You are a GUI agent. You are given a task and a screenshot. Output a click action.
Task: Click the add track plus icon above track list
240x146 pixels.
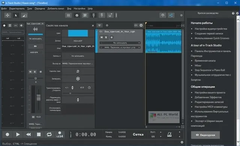pyautogui.click(x=141, y=25)
